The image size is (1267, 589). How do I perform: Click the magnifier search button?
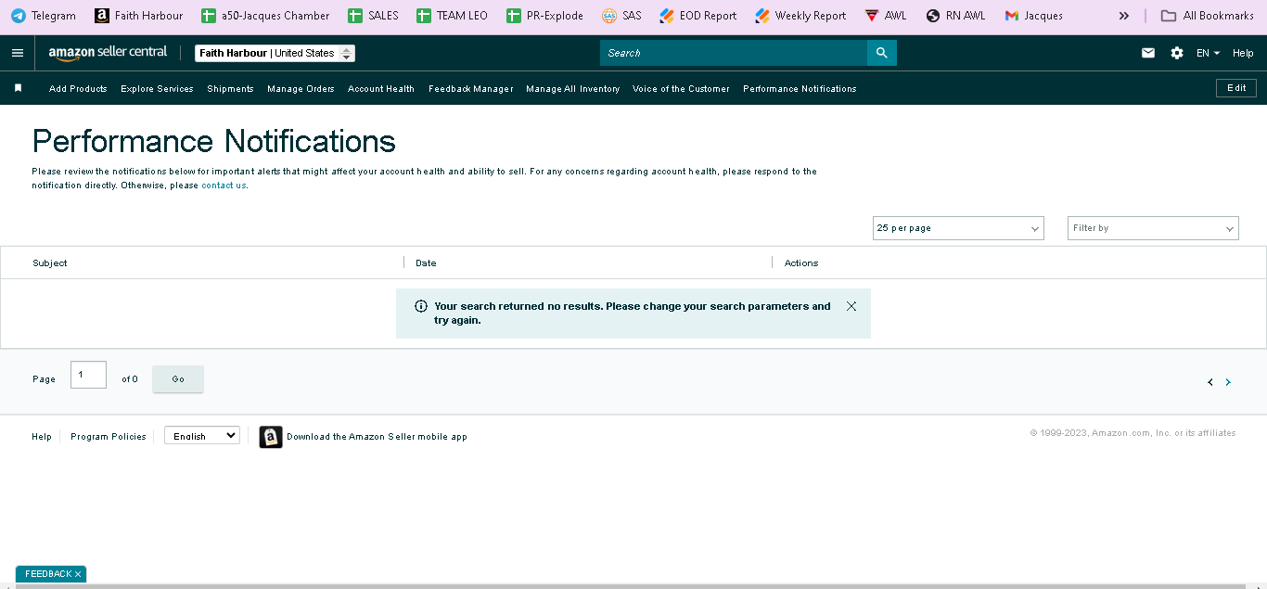point(881,53)
